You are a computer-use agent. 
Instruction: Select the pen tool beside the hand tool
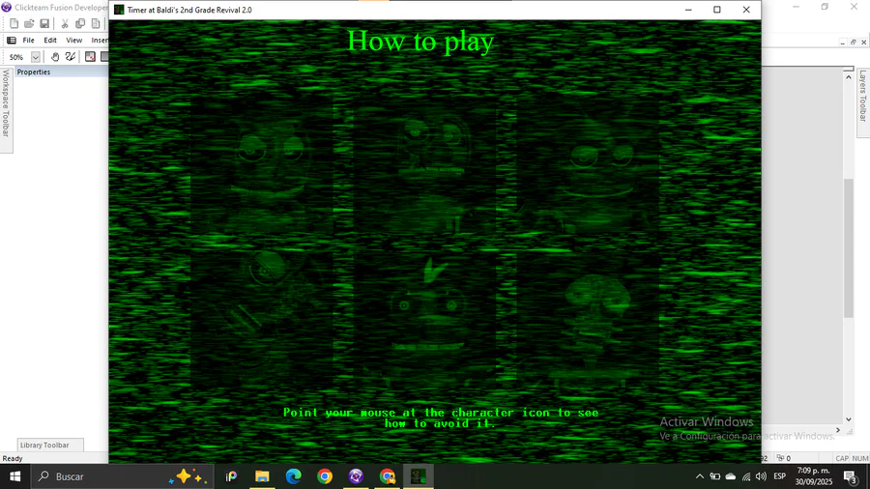point(71,57)
